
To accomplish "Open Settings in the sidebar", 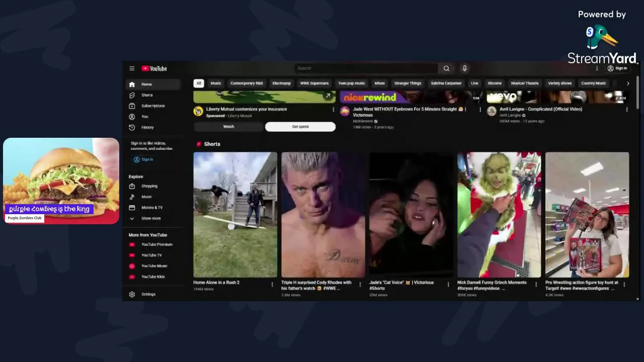I will (152, 294).
